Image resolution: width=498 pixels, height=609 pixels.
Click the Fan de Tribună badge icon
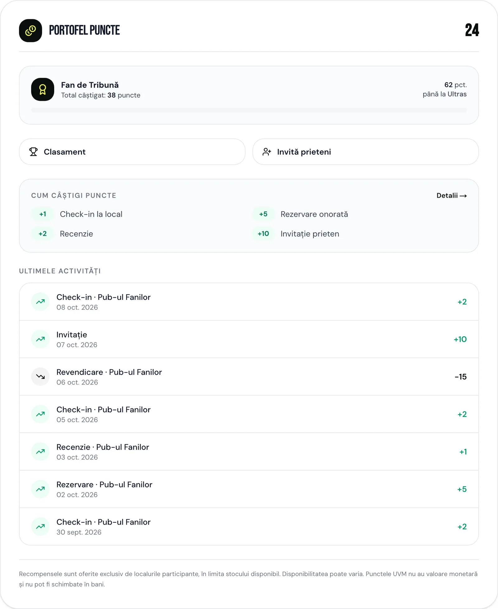point(43,89)
